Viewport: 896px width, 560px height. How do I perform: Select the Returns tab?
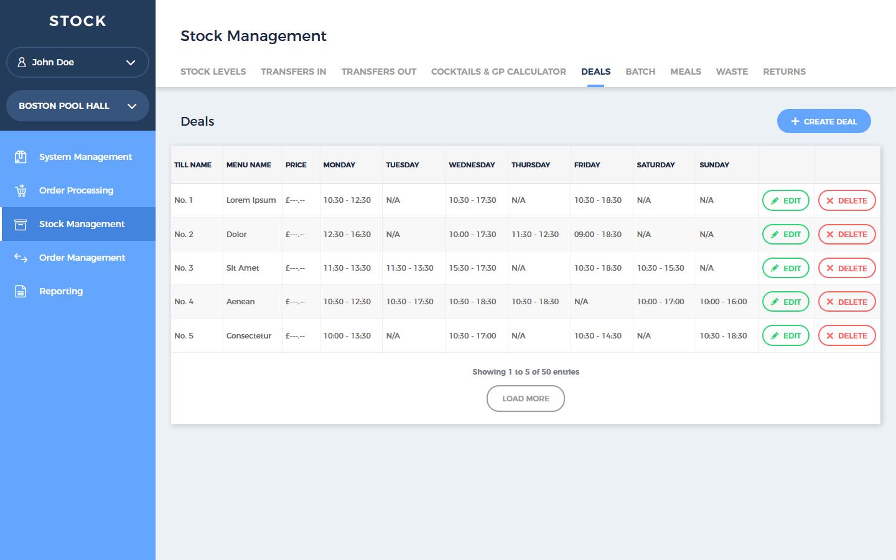click(x=784, y=72)
